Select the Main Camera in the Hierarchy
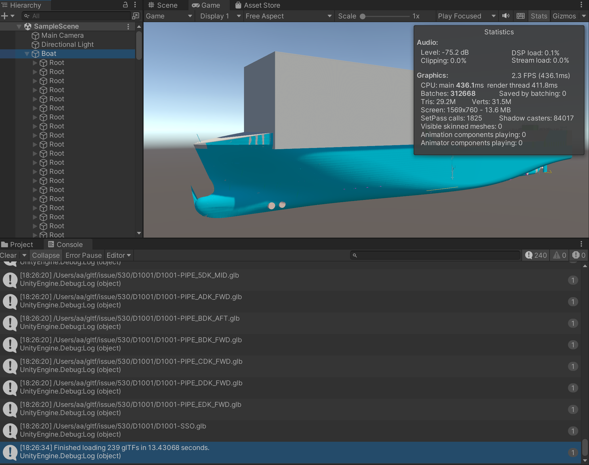The width and height of the screenshot is (589, 465). tap(62, 35)
